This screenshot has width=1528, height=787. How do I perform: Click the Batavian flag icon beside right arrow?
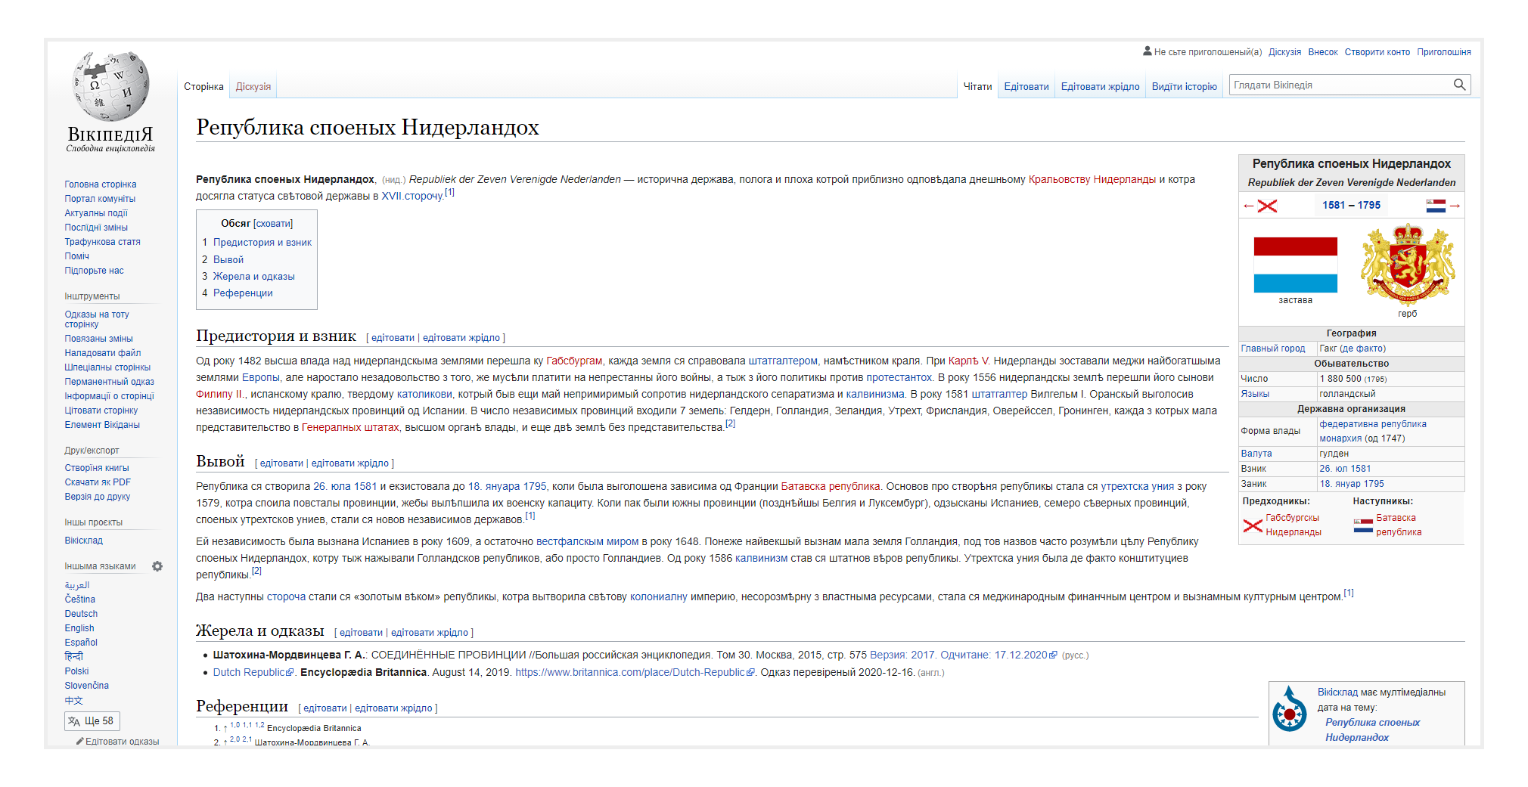[x=1436, y=206]
